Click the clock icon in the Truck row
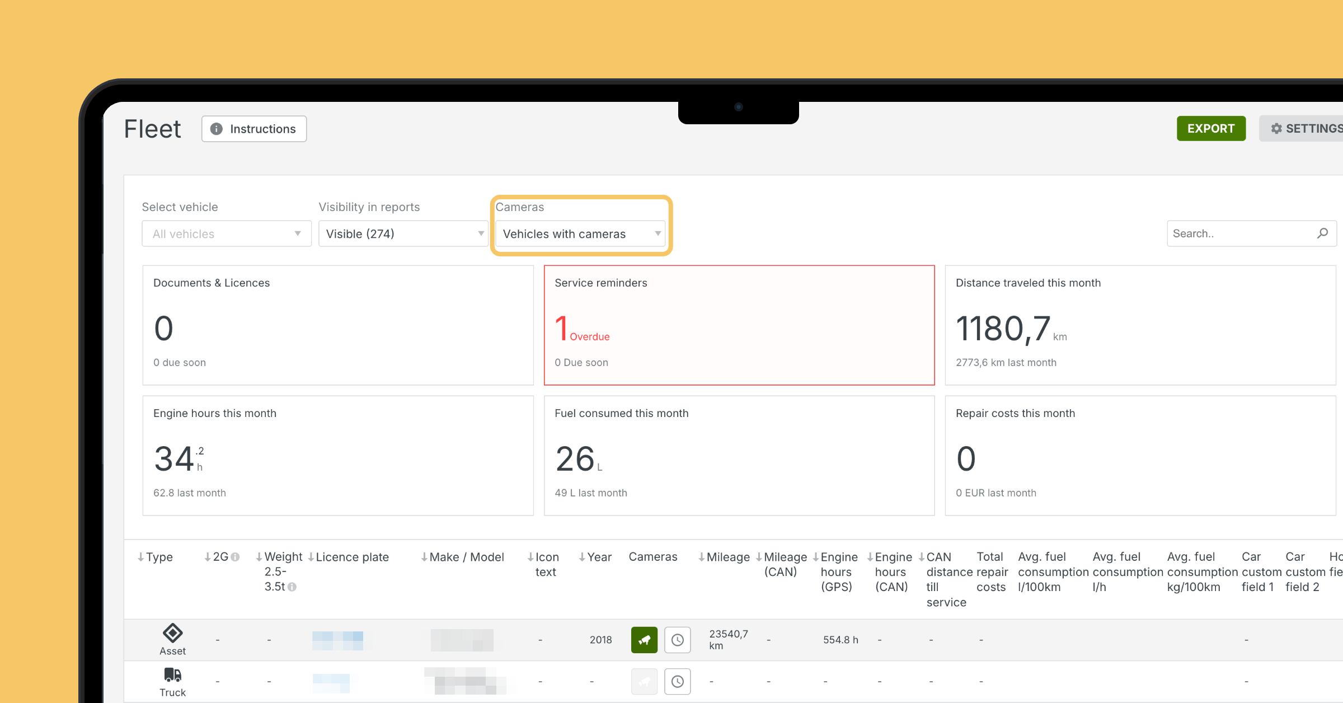 point(677,681)
